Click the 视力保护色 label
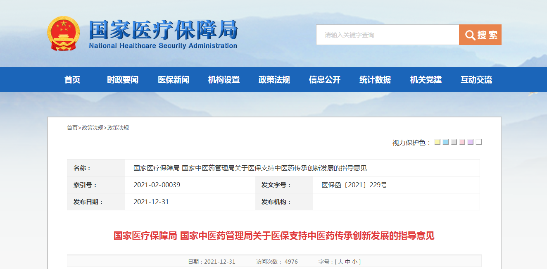547x269 pixels. point(411,143)
